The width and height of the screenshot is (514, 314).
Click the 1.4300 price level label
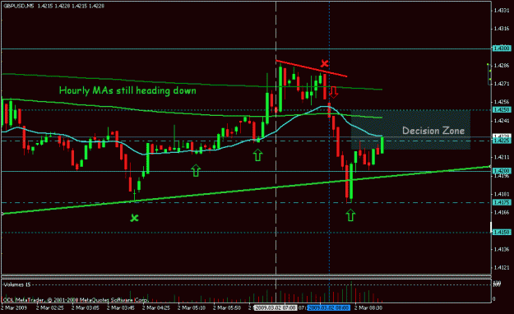coord(502,48)
